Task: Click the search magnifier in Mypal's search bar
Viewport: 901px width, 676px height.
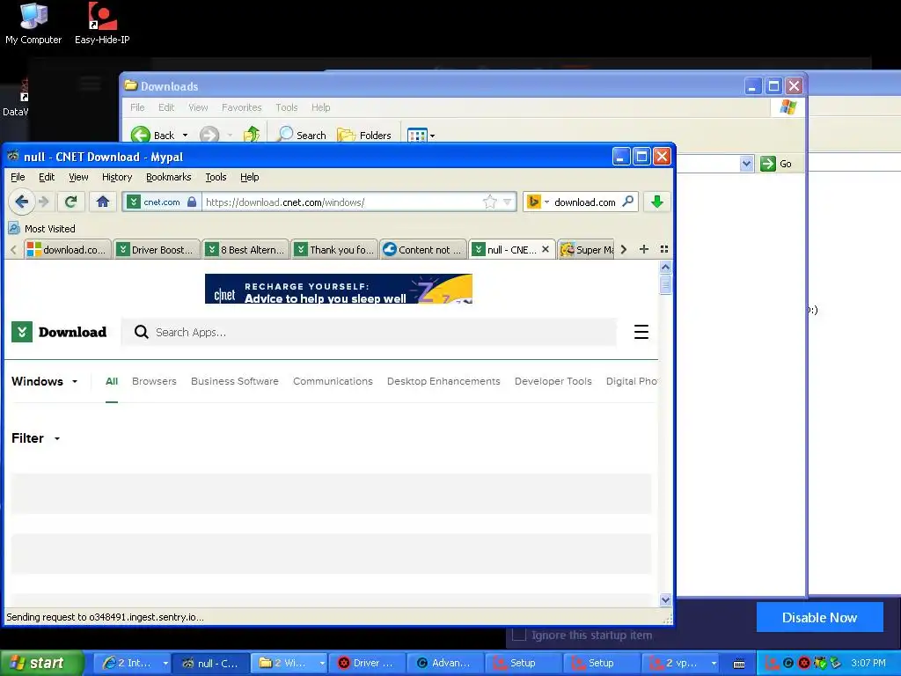Action: tap(627, 202)
